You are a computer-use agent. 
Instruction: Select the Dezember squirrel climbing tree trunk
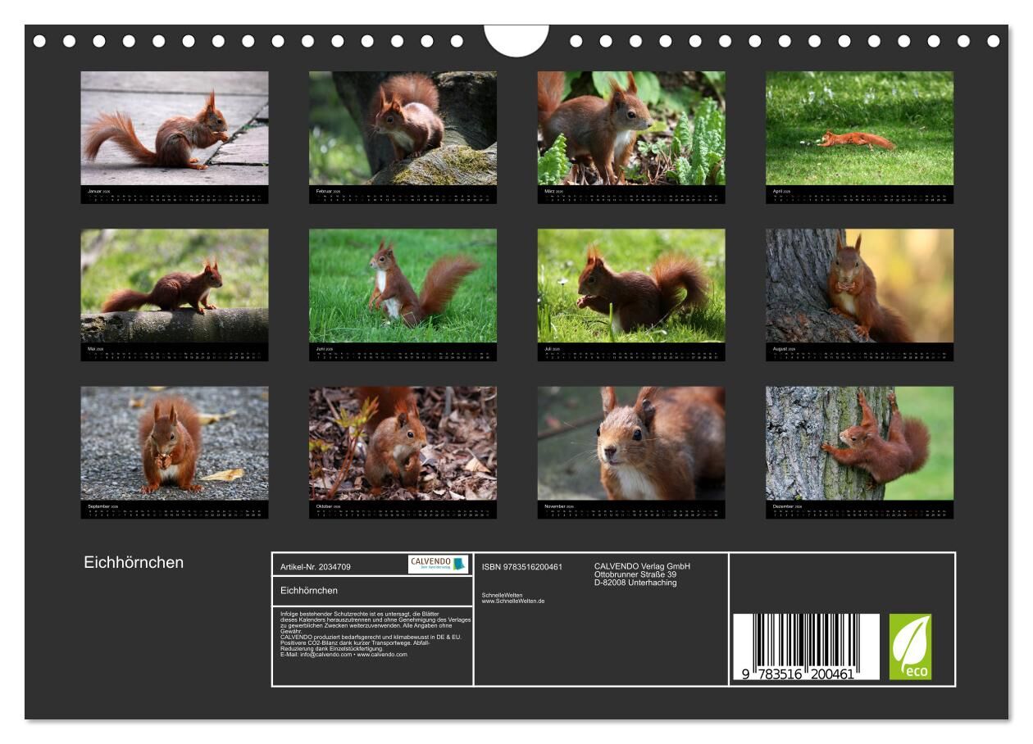click(x=859, y=443)
